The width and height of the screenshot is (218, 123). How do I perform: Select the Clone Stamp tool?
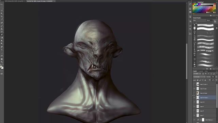point(2,29)
